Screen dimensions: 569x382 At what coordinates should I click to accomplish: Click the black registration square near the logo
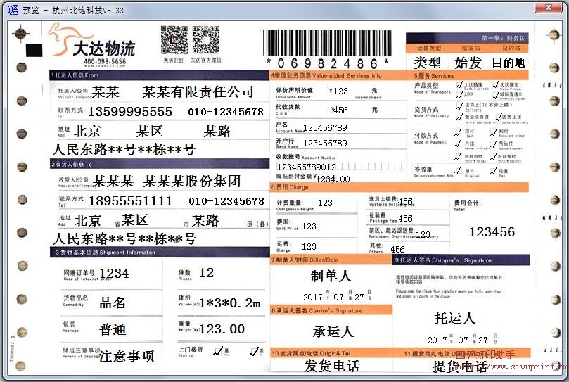(x=34, y=50)
